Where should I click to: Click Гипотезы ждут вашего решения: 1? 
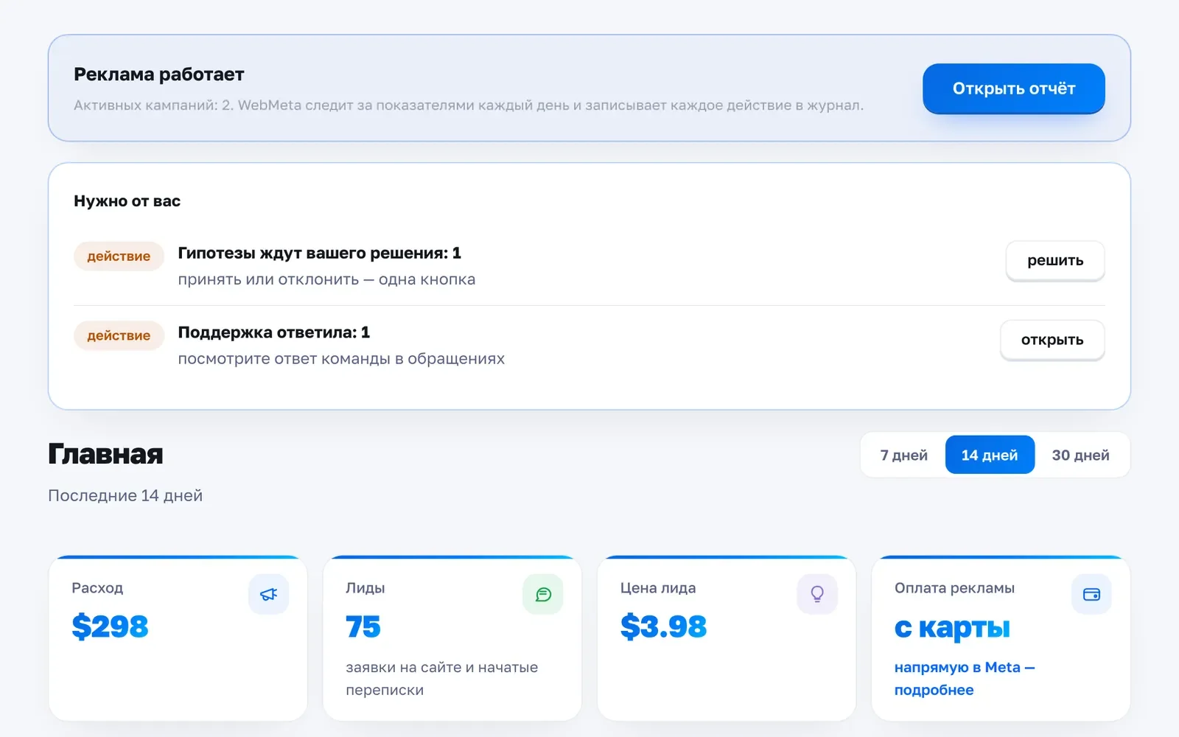[x=320, y=254]
